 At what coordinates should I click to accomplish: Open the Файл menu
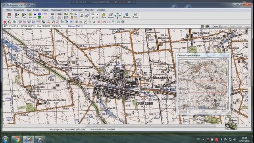click(9, 10)
